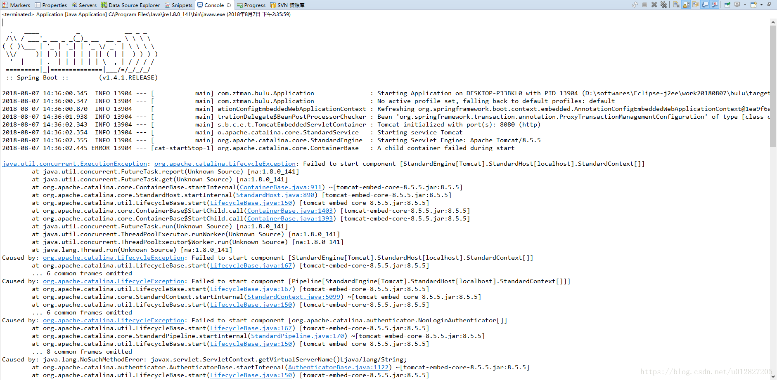
Task: Click 'Starting Servlet Engine: Apache Tomcat/8.5.5' text
Action: (x=459, y=140)
